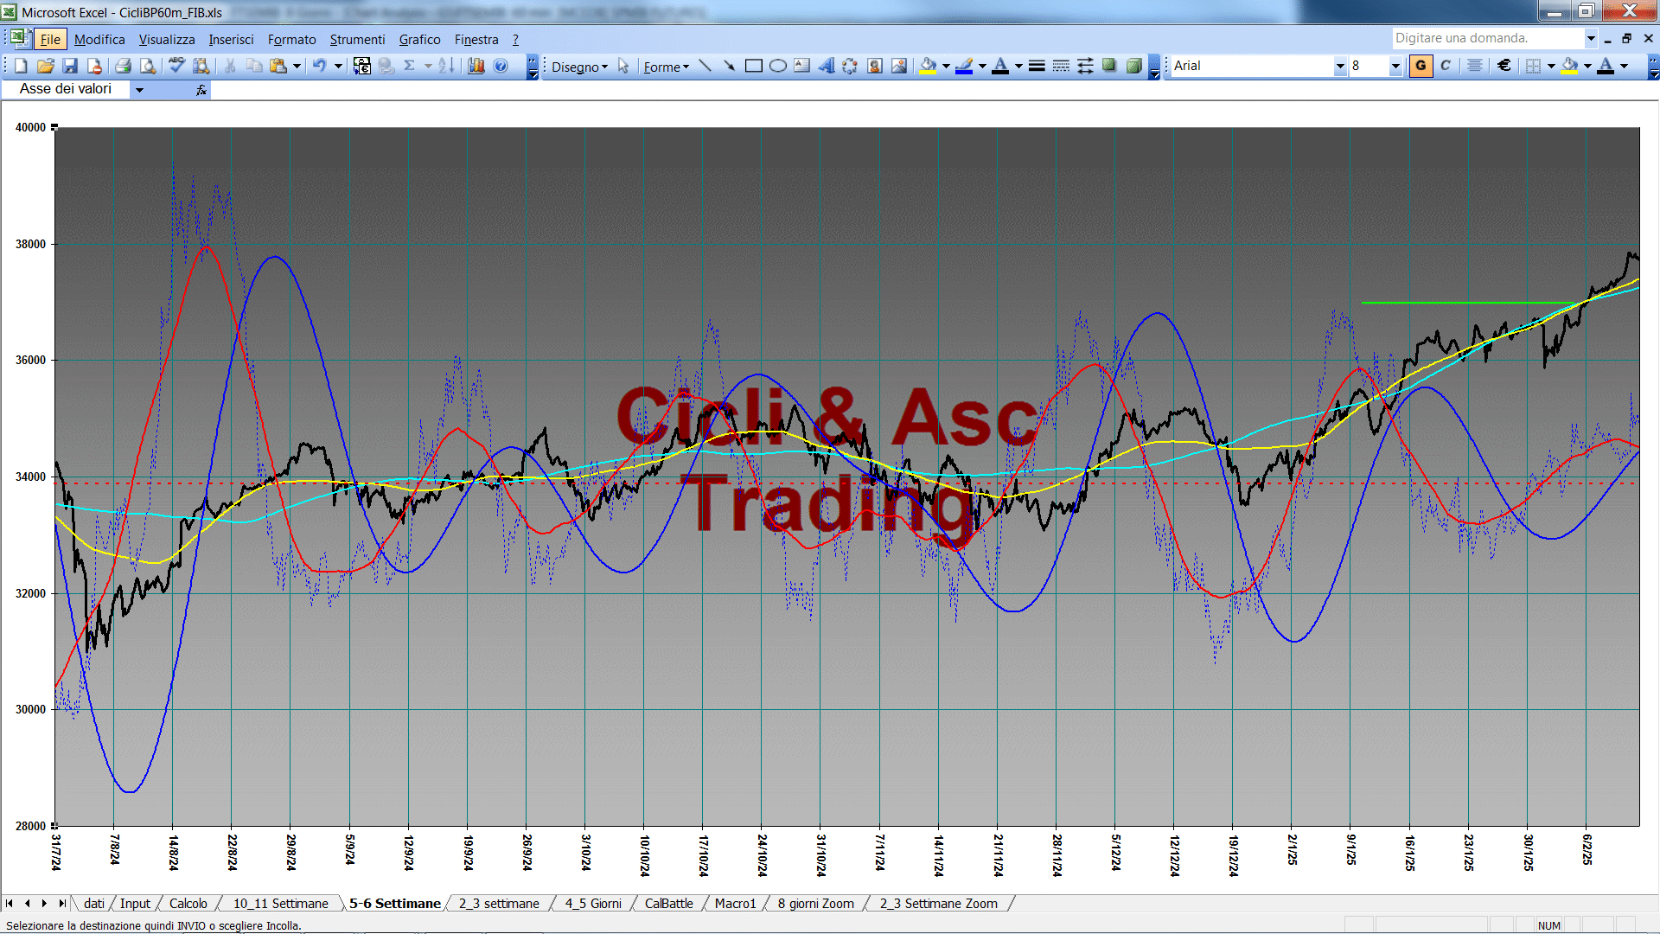Save the workbook with the floppy disk icon

[x=70, y=66]
